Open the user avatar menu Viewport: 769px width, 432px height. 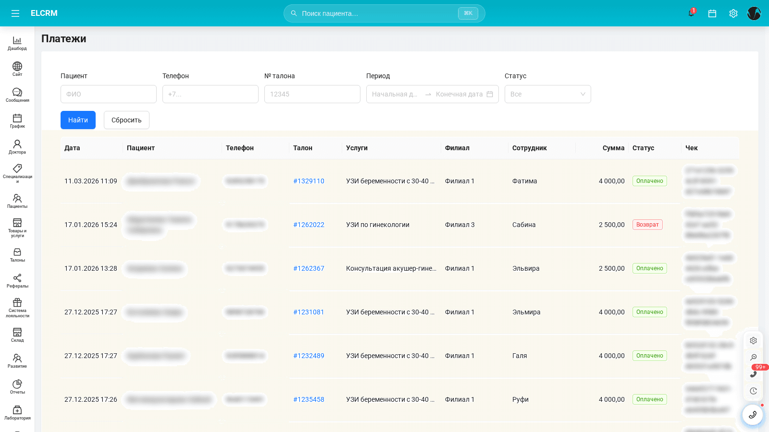(x=754, y=13)
